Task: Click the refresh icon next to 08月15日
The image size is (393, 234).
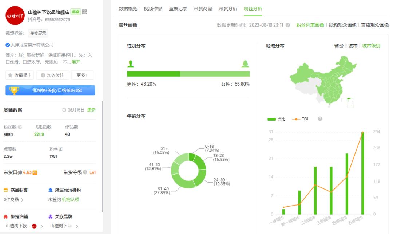Action: coord(64,110)
